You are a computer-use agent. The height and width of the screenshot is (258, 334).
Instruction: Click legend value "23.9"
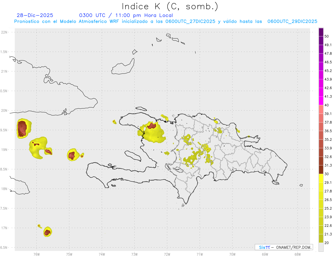point(328,217)
